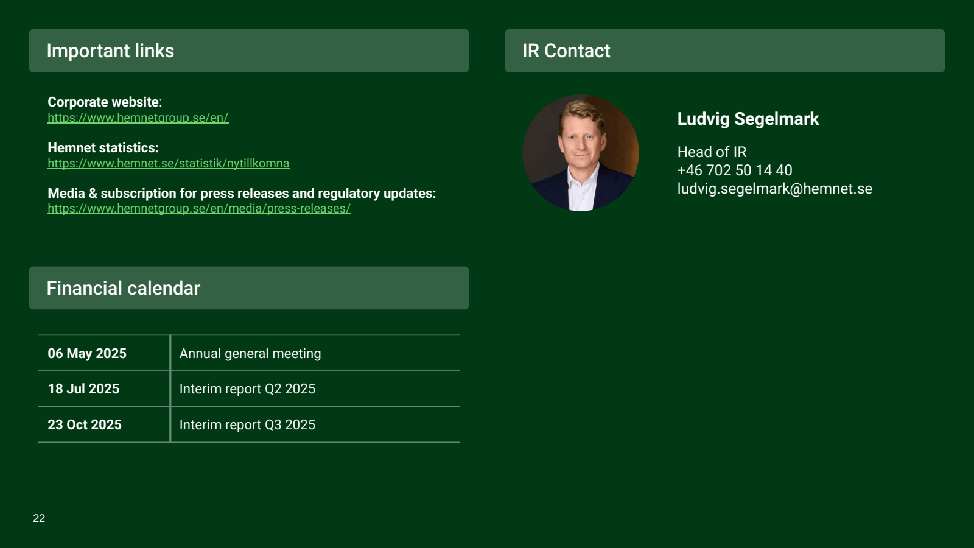Click the Media & subscription label text
This screenshot has width=974, height=548.
(242, 193)
